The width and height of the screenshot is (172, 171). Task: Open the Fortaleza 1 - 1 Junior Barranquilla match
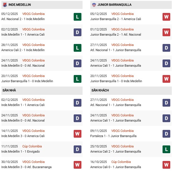click(x=113, y=136)
